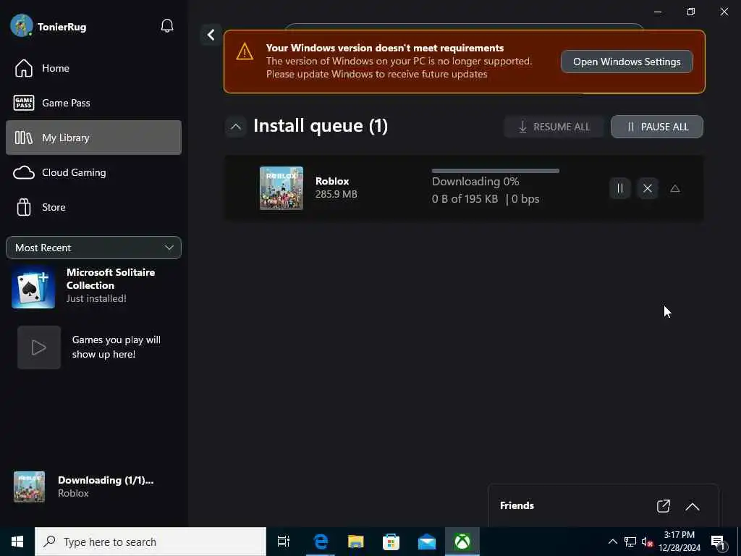This screenshot has height=556, width=741.
Task: Click PAUSE ALL button
Action: click(657, 127)
